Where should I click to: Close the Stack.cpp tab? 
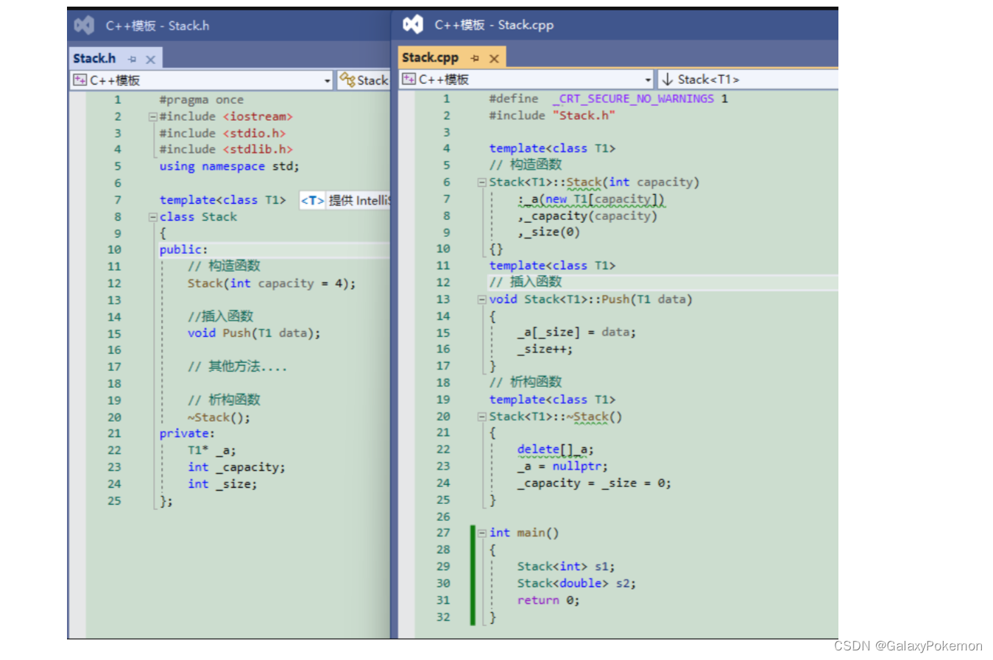point(494,58)
